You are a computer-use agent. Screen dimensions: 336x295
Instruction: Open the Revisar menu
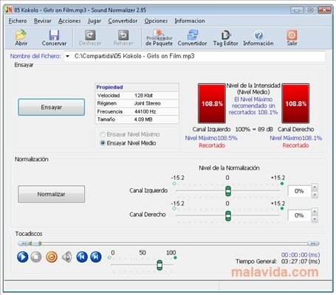point(43,21)
